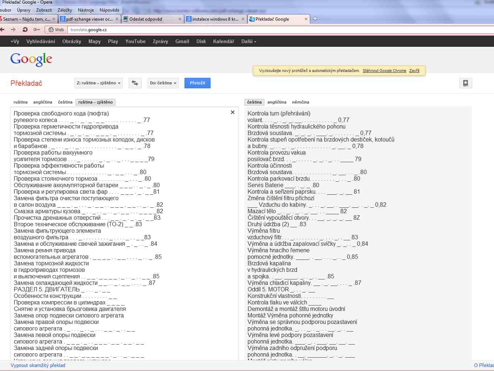Image resolution: width=494 pixels, height=371 pixels.
Task: Click translated text 'Kontrola těsnosti hydraulického pohonu'
Action: coord(296,126)
